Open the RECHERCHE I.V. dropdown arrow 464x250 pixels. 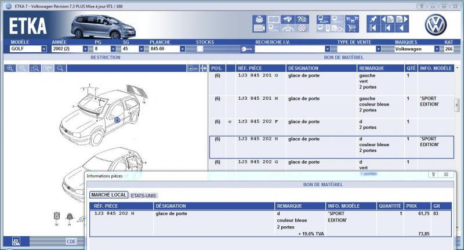(x=327, y=49)
